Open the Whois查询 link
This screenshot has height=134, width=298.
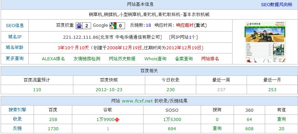pyautogui.click(x=155, y=59)
